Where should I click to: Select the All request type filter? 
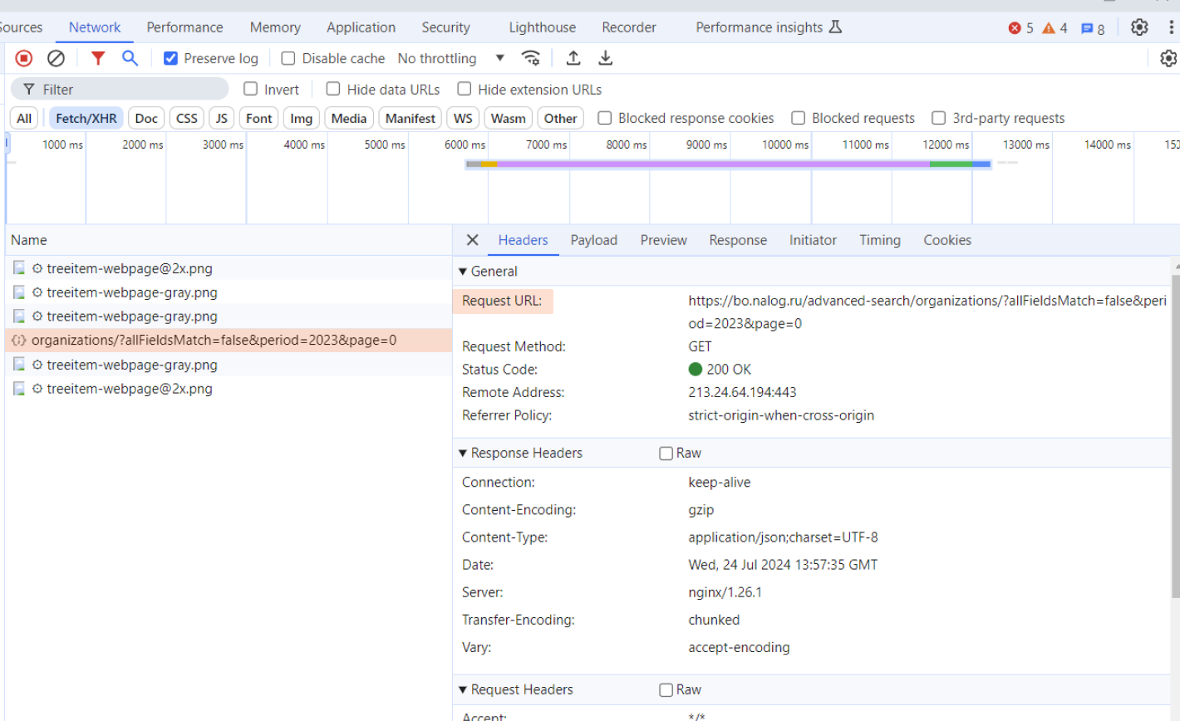(x=24, y=118)
